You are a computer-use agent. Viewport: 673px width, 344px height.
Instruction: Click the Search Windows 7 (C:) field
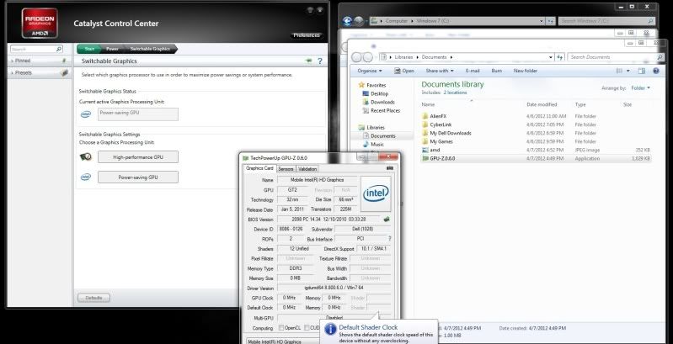(606, 20)
